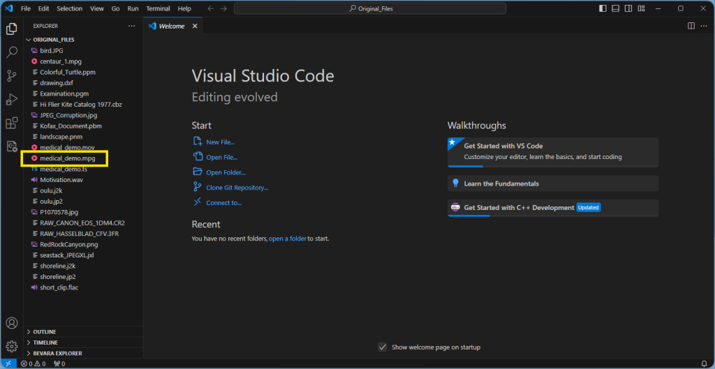
Task: Split the editor right
Action: click(x=691, y=26)
